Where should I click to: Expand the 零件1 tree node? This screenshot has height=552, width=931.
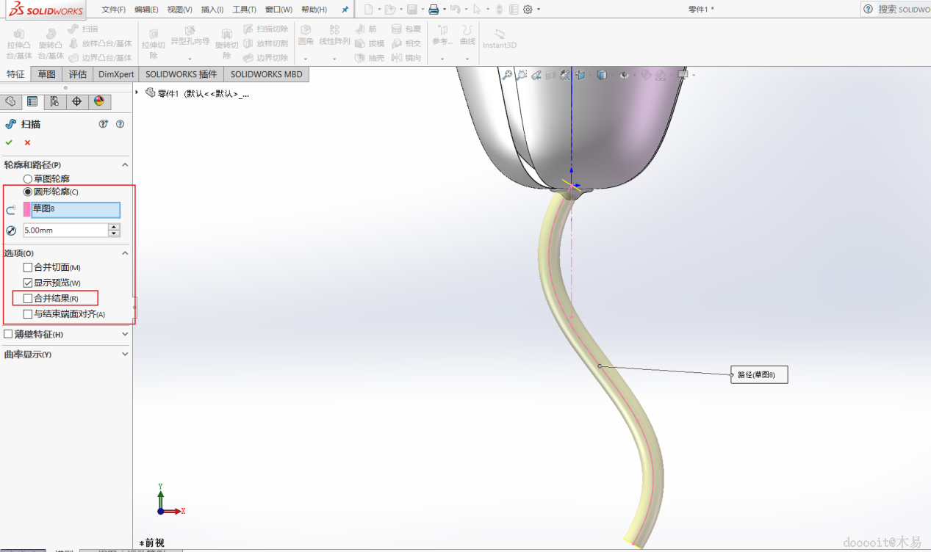137,92
